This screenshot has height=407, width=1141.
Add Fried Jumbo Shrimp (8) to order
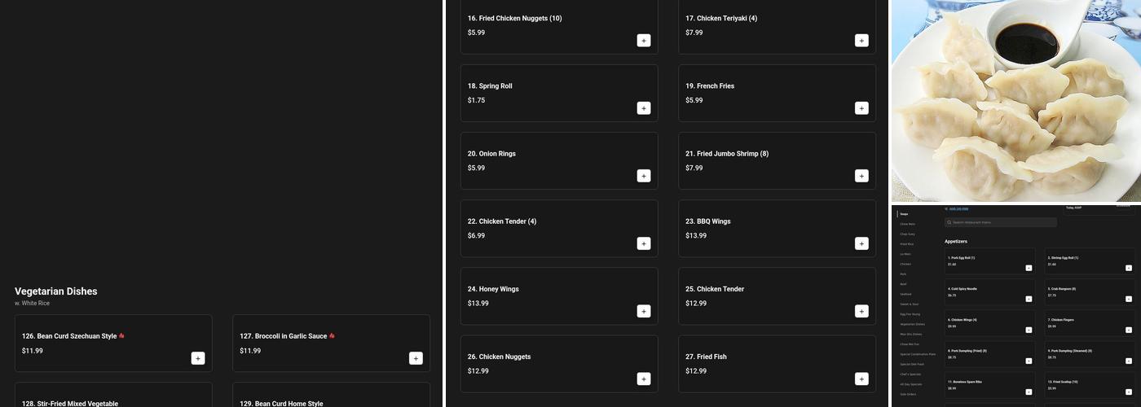tap(861, 176)
